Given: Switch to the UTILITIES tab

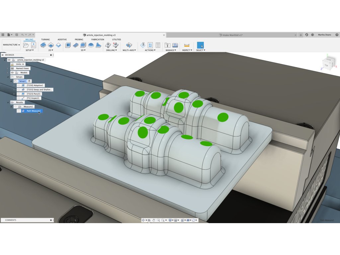Looking at the screenshot, I should [117, 40].
